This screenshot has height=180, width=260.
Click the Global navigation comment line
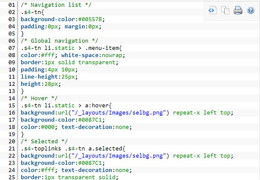pyautogui.click(x=59, y=41)
